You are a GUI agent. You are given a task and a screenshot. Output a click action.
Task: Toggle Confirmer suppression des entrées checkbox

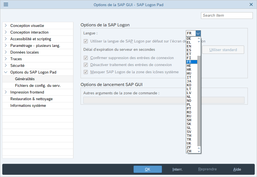[86, 58]
